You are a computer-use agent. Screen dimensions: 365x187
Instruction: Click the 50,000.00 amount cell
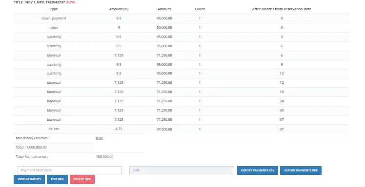[164, 28]
